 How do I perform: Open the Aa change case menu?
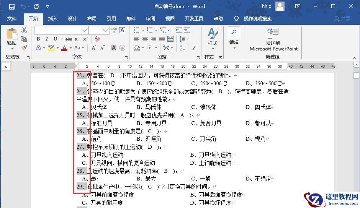pos(79,48)
